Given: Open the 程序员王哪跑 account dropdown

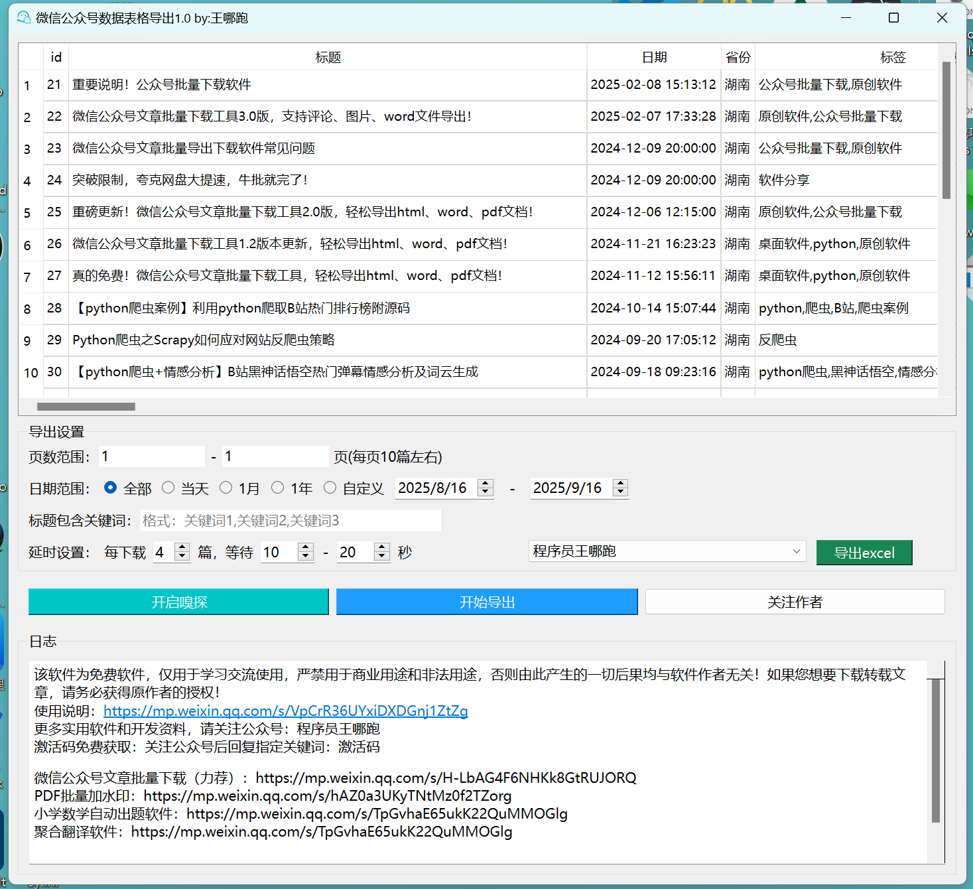Looking at the screenshot, I should point(667,551).
